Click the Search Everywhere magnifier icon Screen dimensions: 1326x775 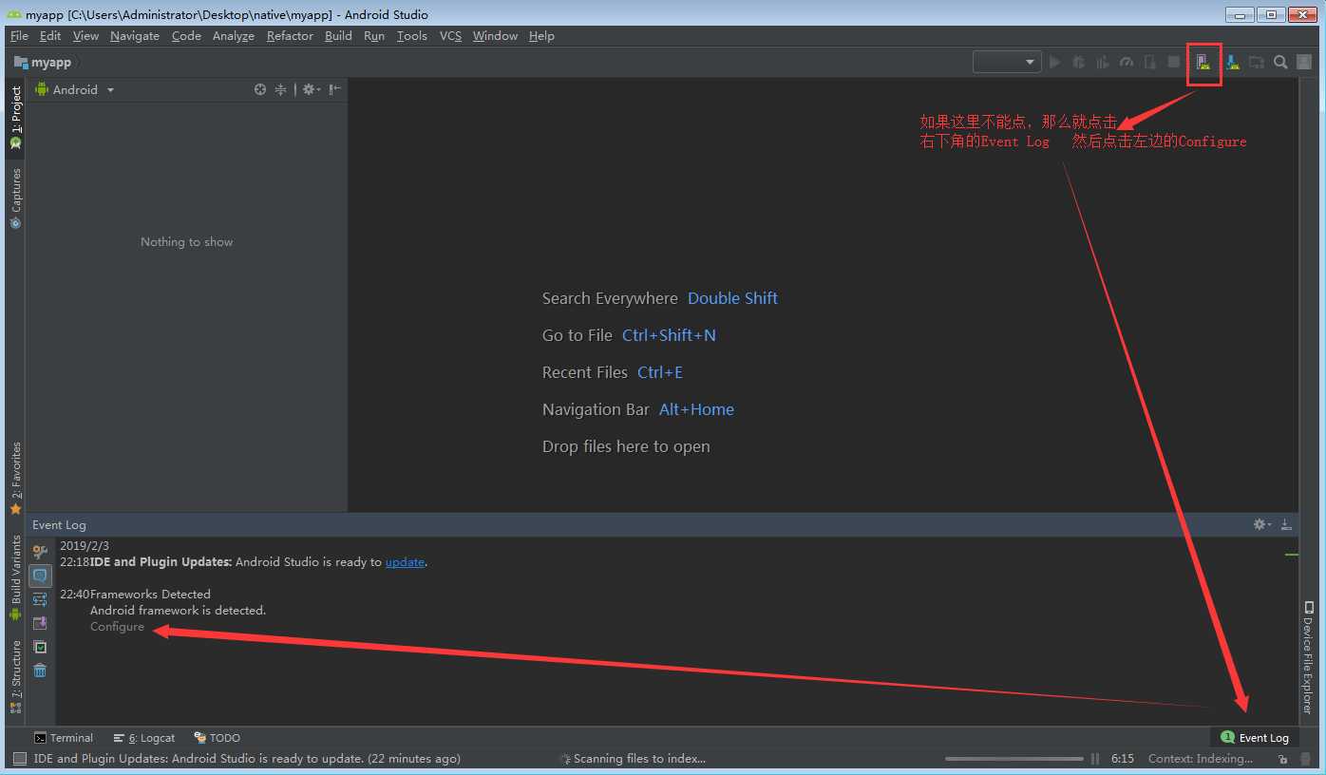pyautogui.click(x=1280, y=63)
